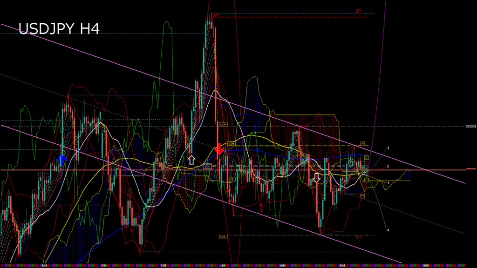Click the 148.500 price level tag

(470, 126)
